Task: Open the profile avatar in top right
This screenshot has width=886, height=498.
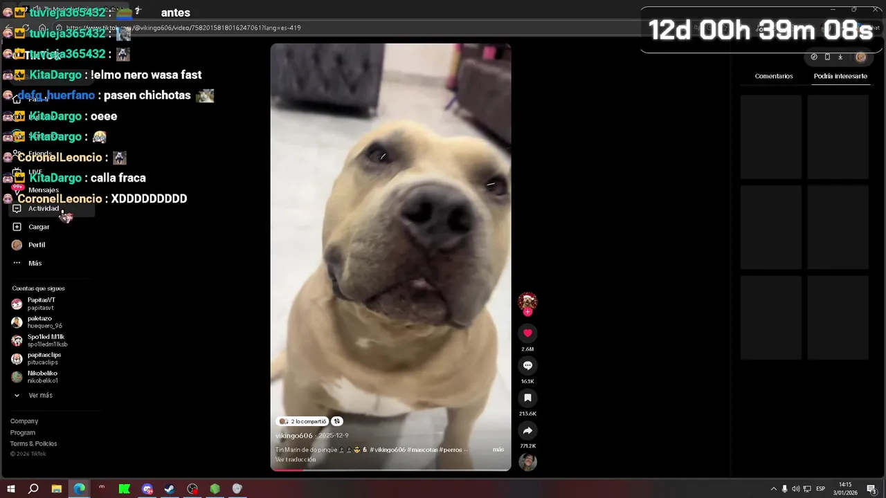Action: 860,57
